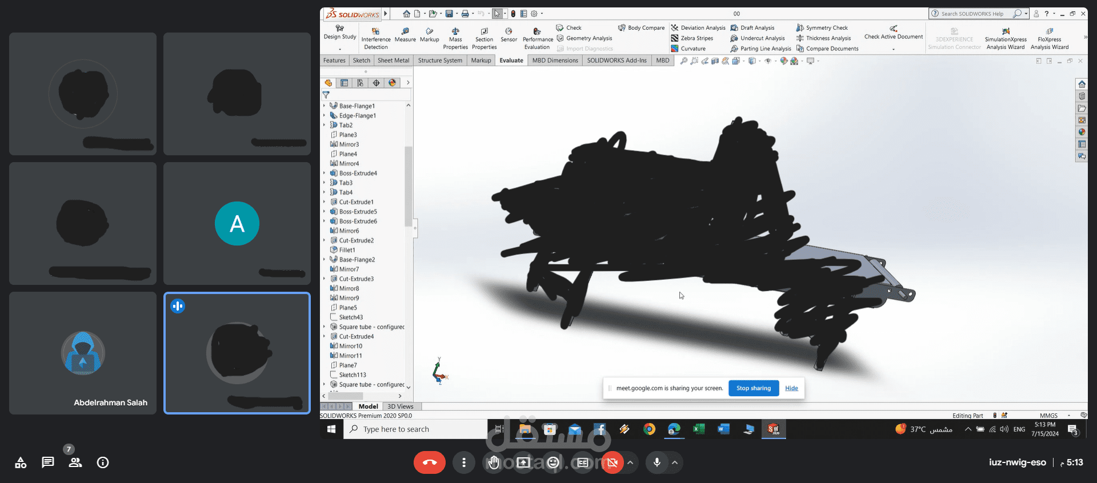
Task: Open Mass Properties
Action: pos(455,38)
